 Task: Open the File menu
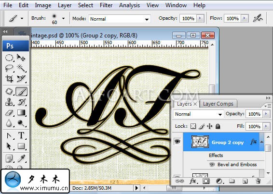(x=8, y=5)
